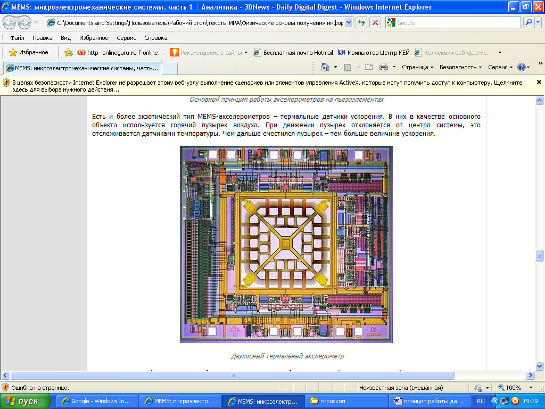Open Бесплатная почта Hotmail link
The height and width of the screenshot is (409, 545).
293,53
